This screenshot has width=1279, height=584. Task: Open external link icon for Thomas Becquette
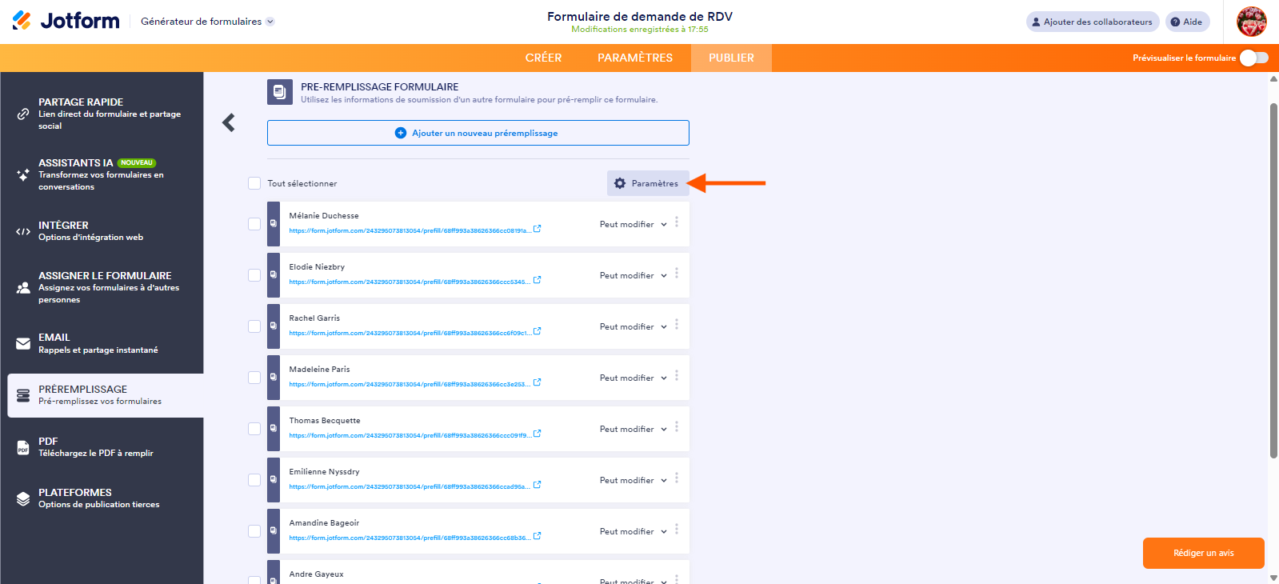538,434
